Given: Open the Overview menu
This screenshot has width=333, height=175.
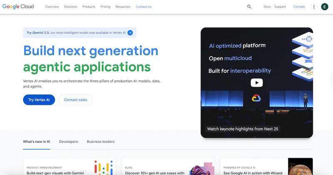Looking at the screenshot, I should pos(52,7).
